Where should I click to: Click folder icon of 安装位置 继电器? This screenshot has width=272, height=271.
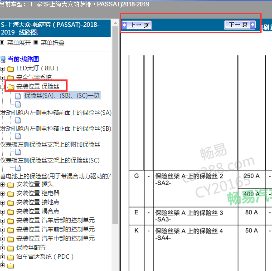coord(10,194)
